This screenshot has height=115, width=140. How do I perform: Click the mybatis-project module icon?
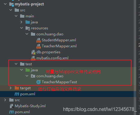pos(11,4)
